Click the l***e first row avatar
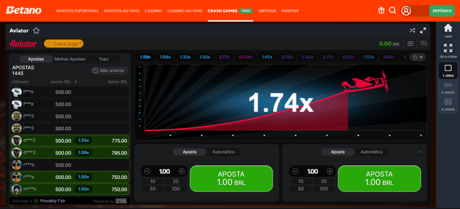This screenshot has width=460, height=209. pos(17,92)
